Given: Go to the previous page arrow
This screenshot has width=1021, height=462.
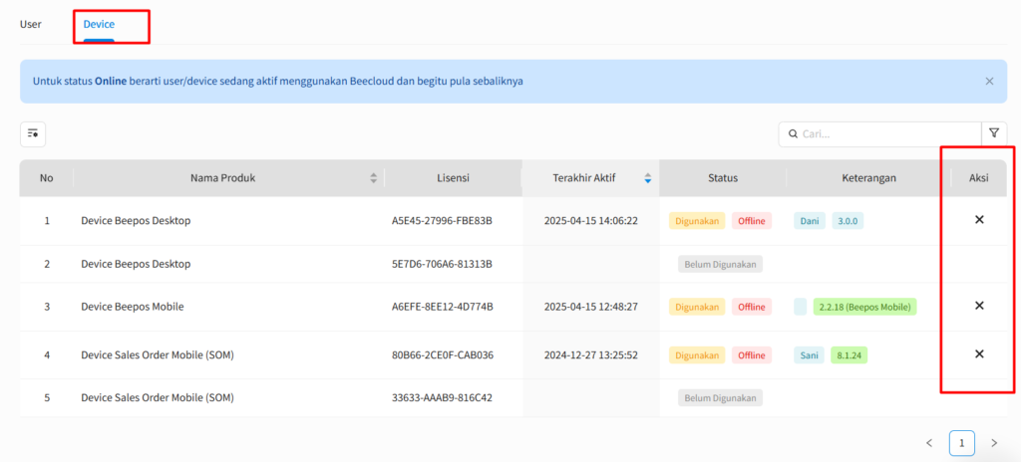Looking at the screenshot, I should [x=929, y=442].
